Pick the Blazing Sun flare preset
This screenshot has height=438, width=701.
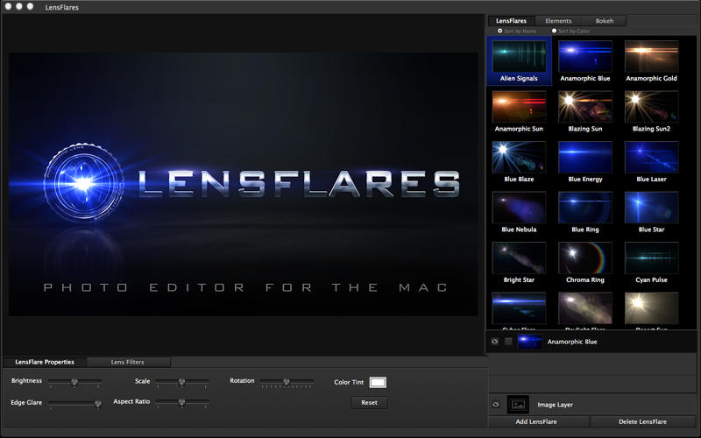click(585, 107)
